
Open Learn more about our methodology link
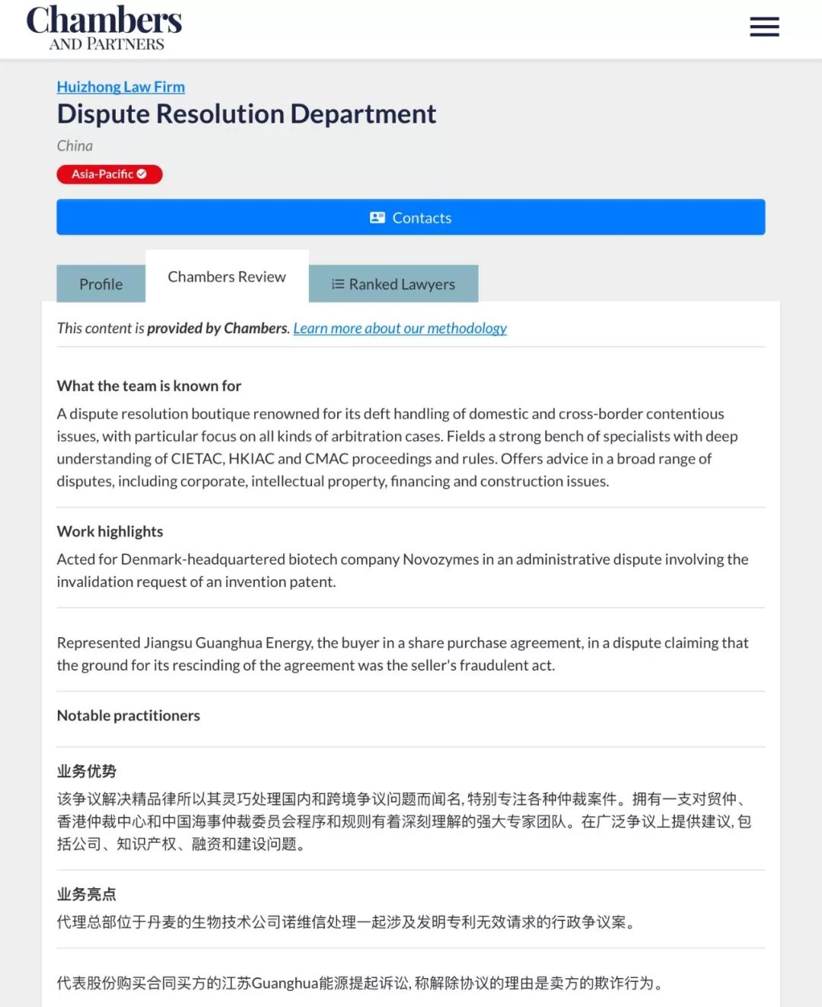(x=400, y=328)
